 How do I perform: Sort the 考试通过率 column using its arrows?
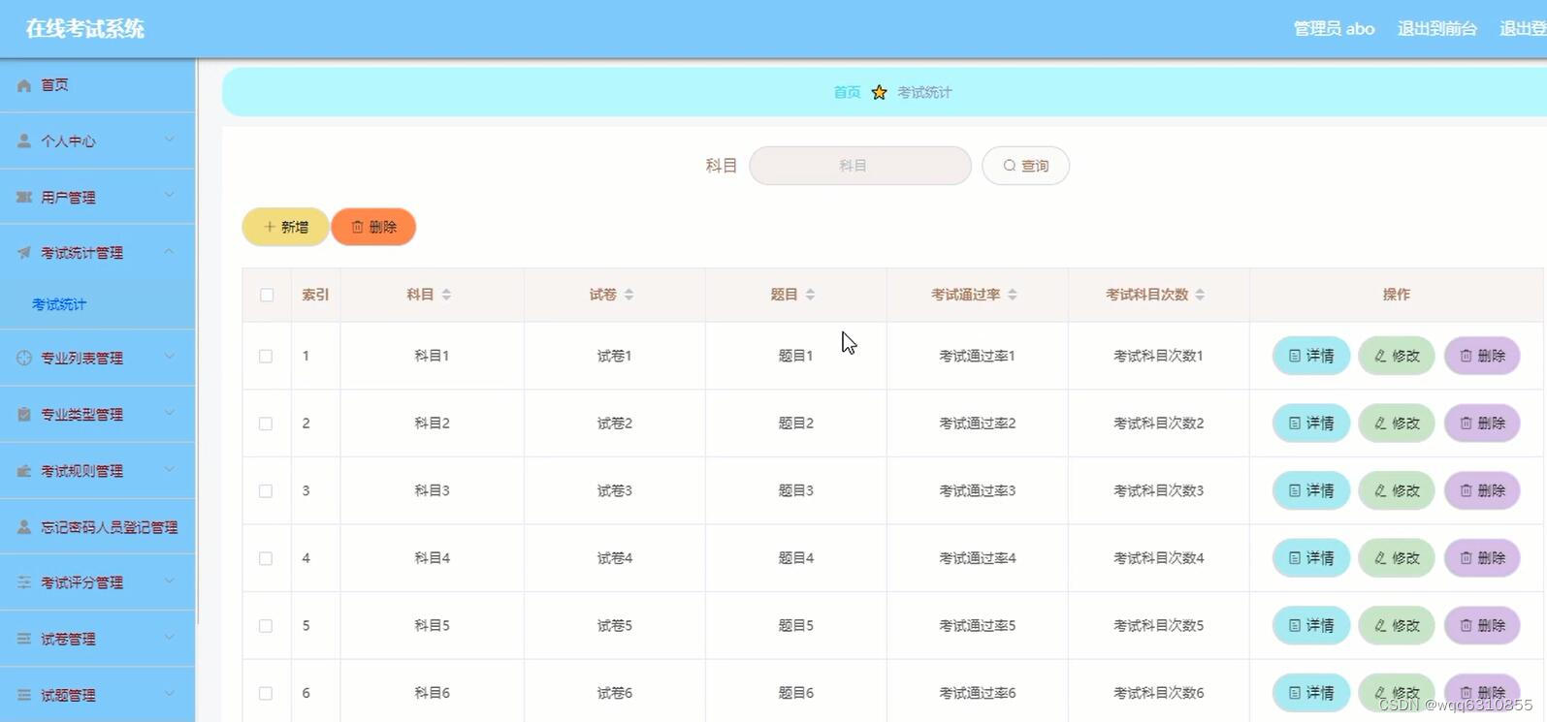tap(1012, 295)
